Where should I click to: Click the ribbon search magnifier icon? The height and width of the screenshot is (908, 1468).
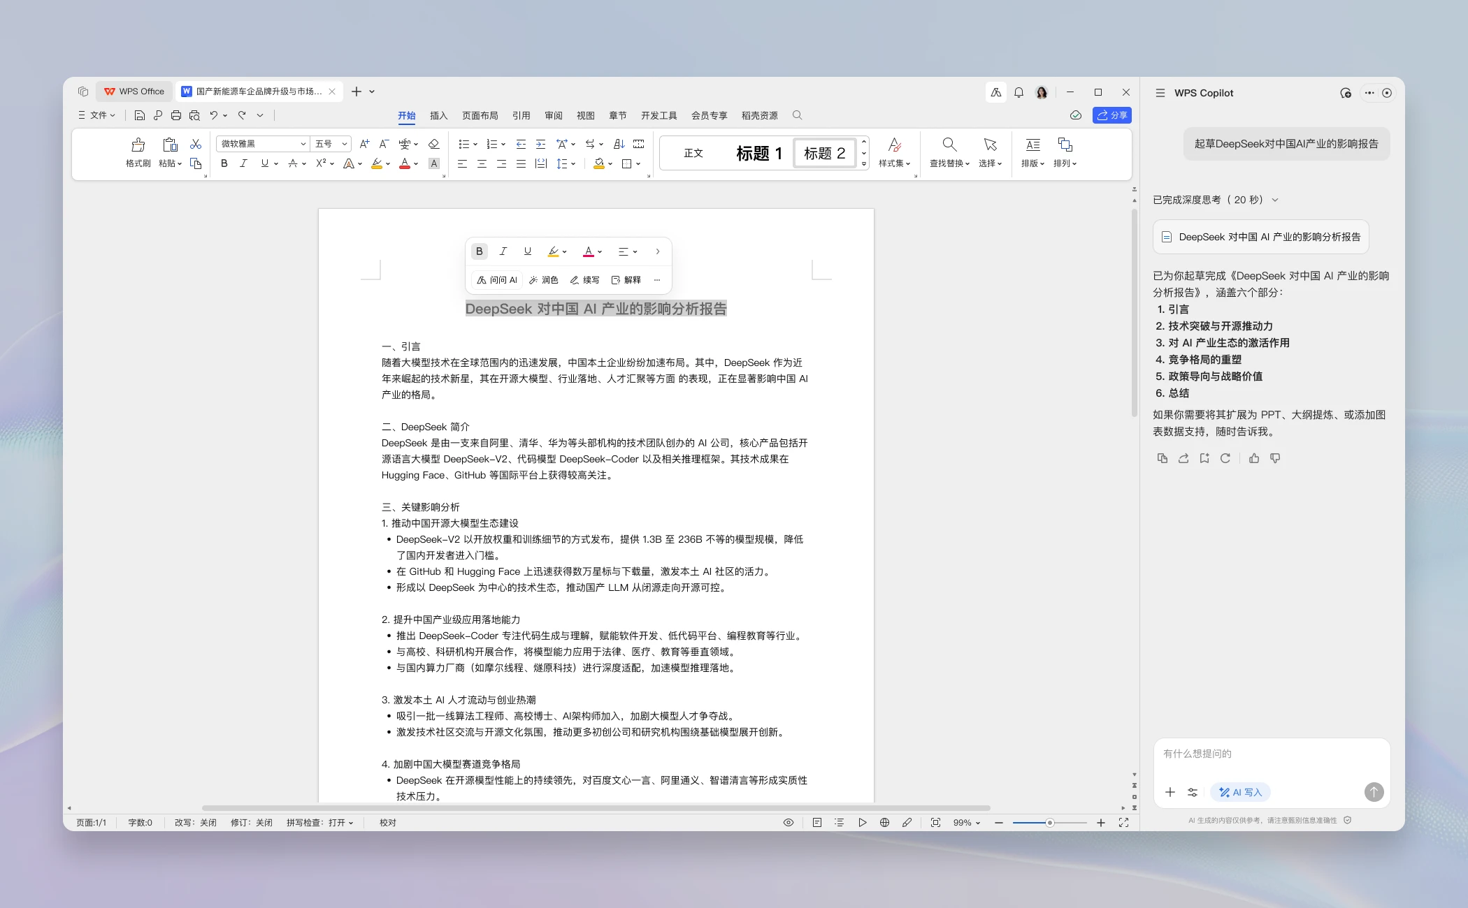click(797, 115)
